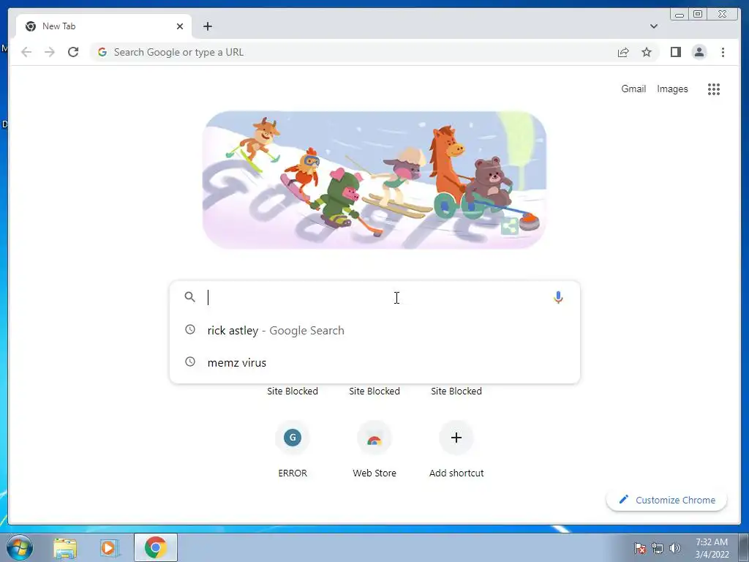Toggle the side panel icon

(675, 52)
